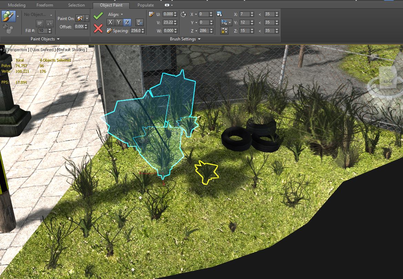
Task: Click the Fill with objects icon below brush
Action: (8, 28)
